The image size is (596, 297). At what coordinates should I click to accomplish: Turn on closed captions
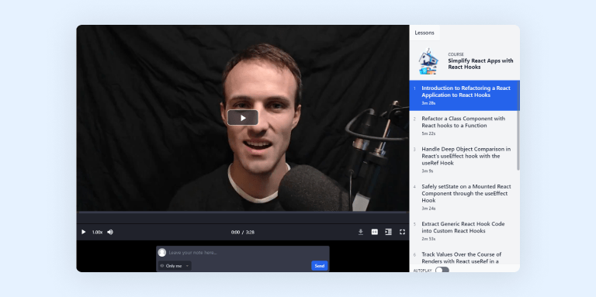pyautogui.click(x=374, y=232)
